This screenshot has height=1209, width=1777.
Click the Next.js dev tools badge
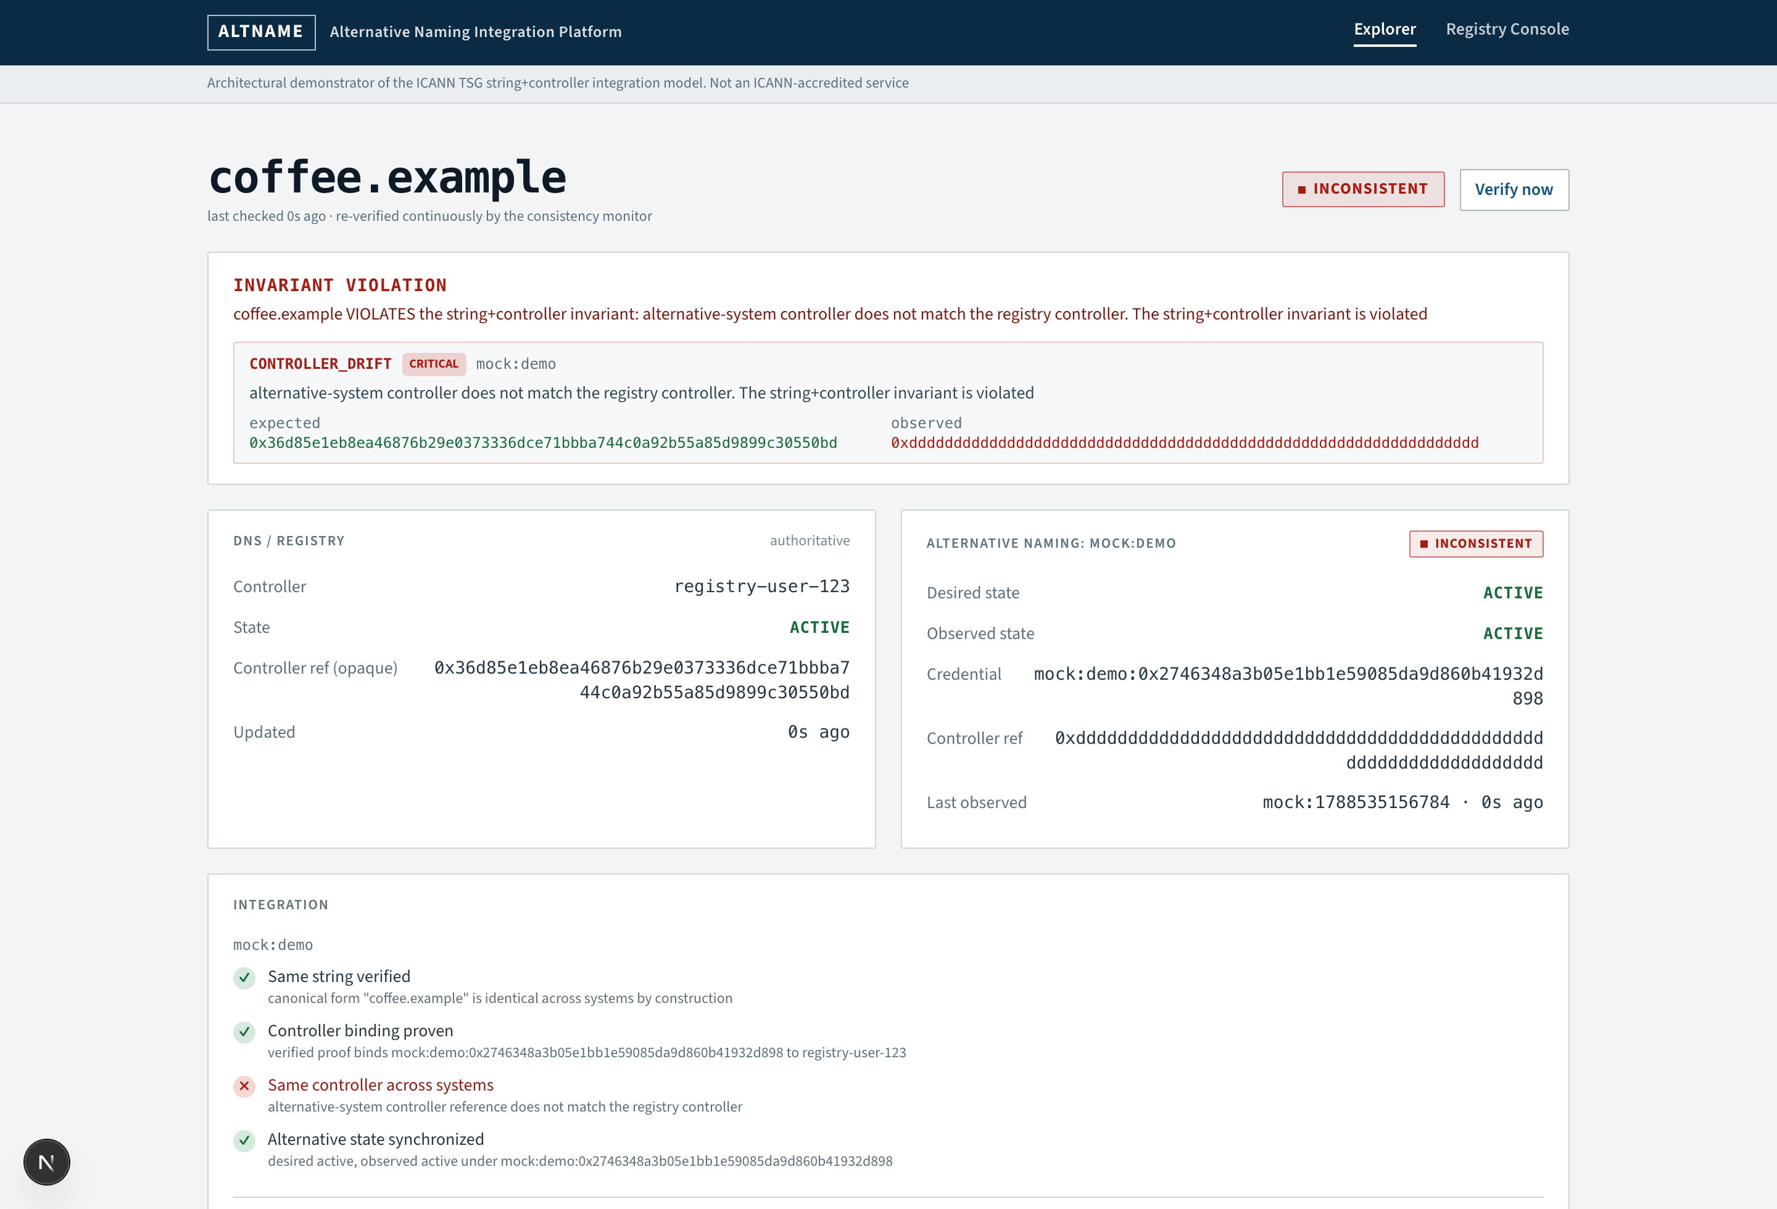tap(47, 1162)
